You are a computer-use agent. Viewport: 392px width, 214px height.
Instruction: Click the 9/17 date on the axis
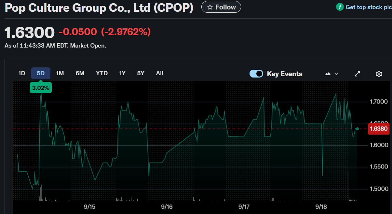[244, 207]
